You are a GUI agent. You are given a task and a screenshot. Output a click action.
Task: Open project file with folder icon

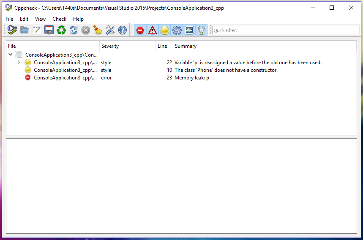[25, 30]
